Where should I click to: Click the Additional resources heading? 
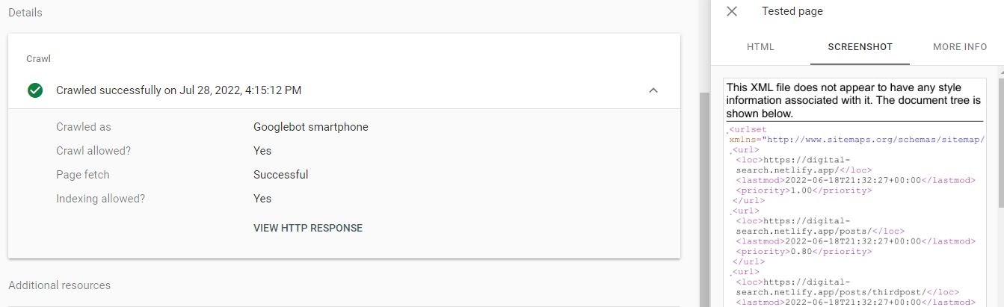click(59, 285)
